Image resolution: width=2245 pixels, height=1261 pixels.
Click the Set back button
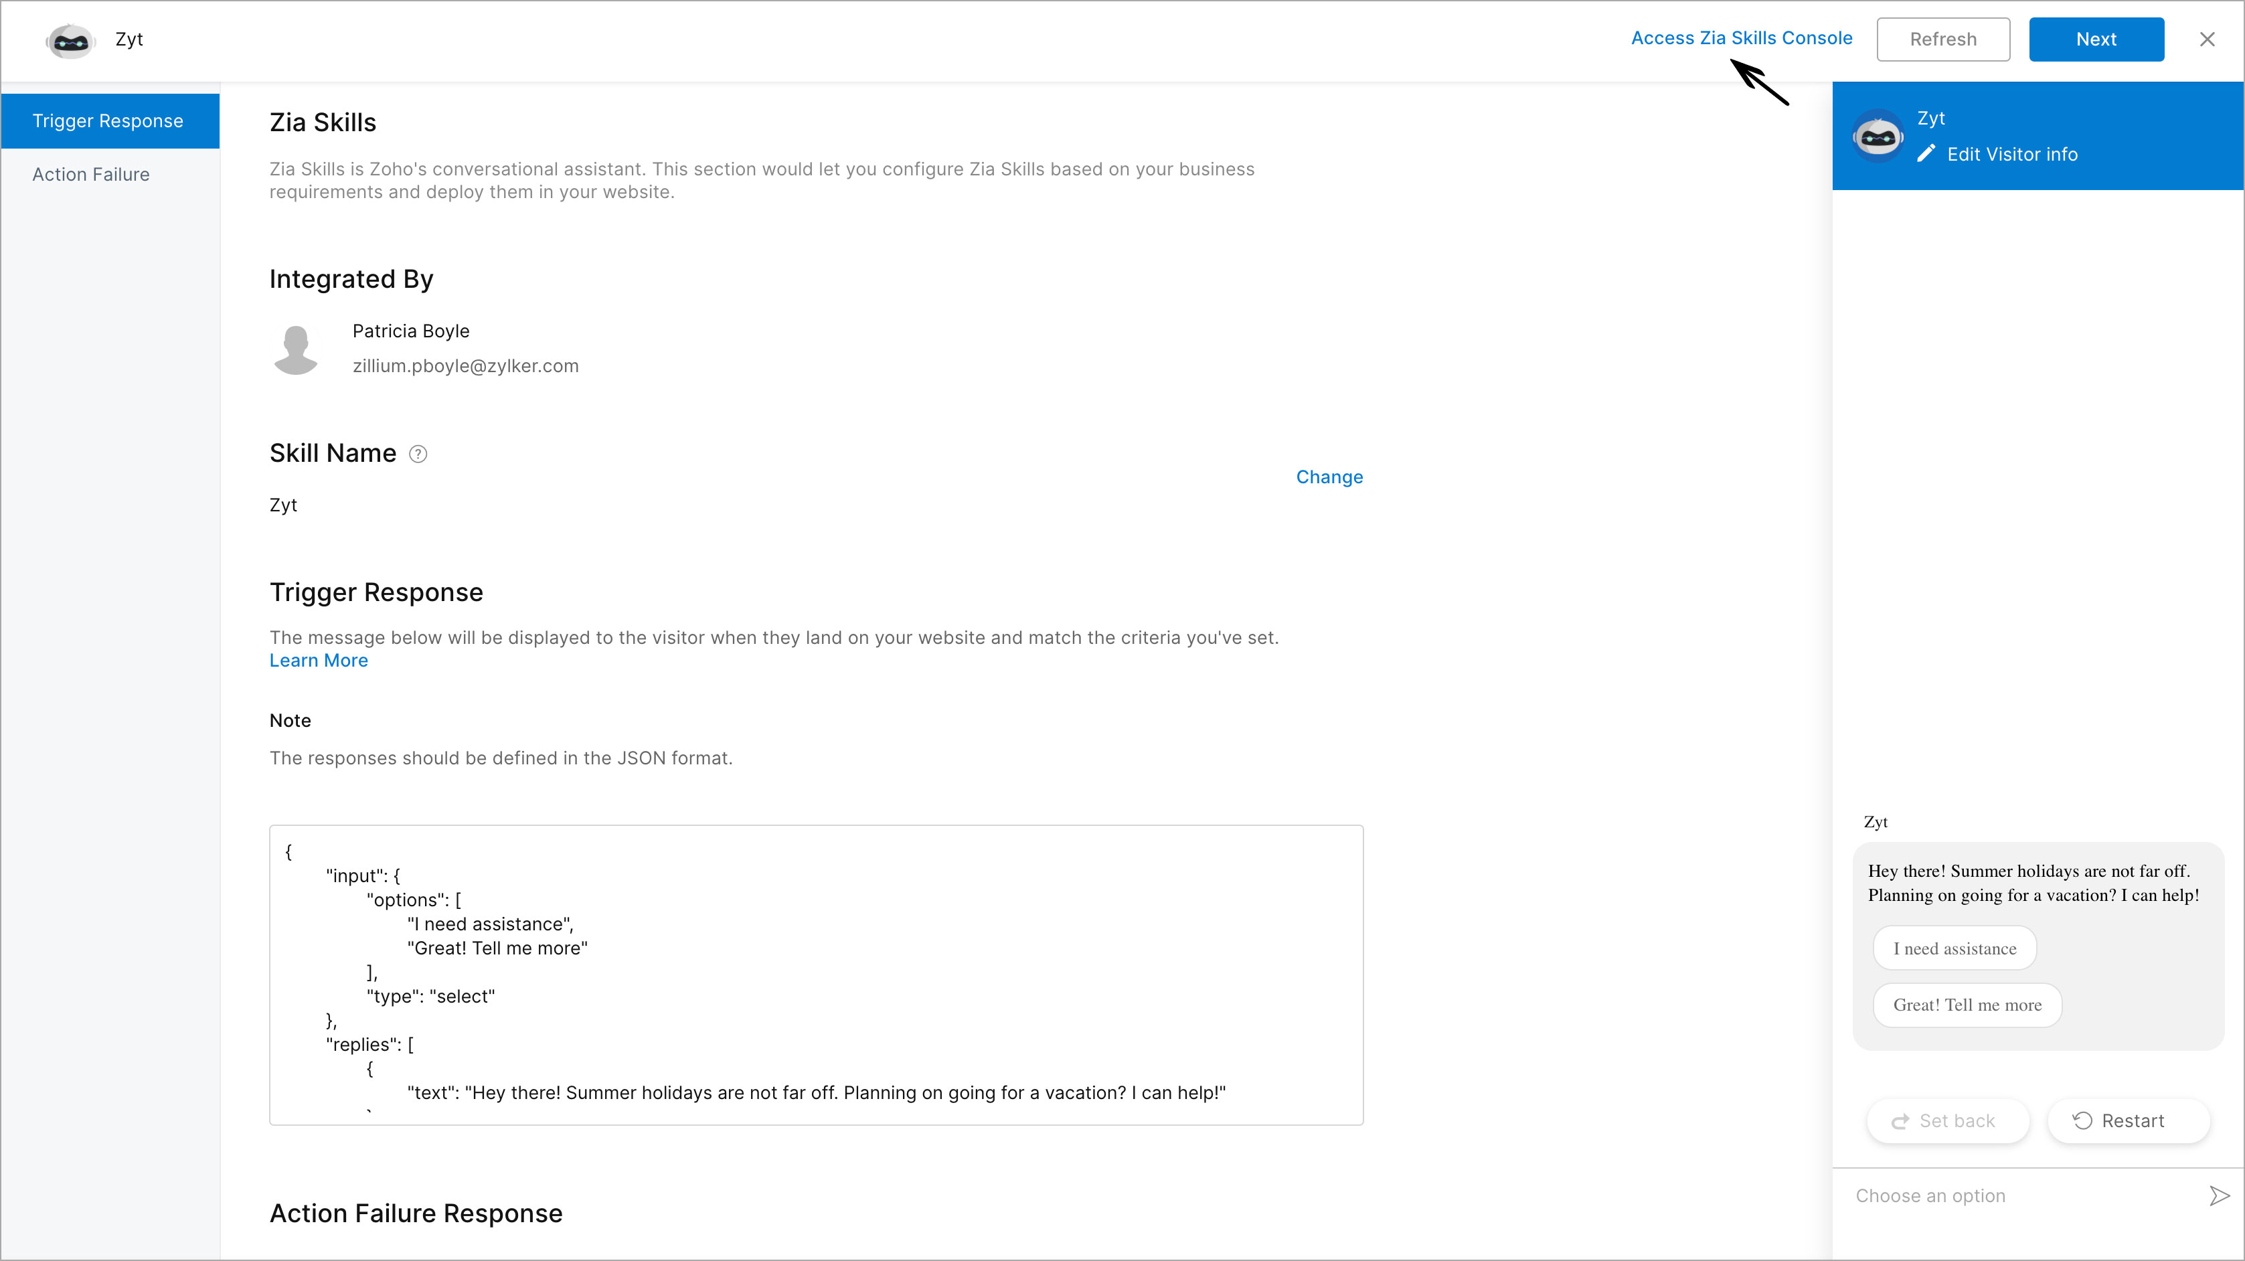1948,1120
